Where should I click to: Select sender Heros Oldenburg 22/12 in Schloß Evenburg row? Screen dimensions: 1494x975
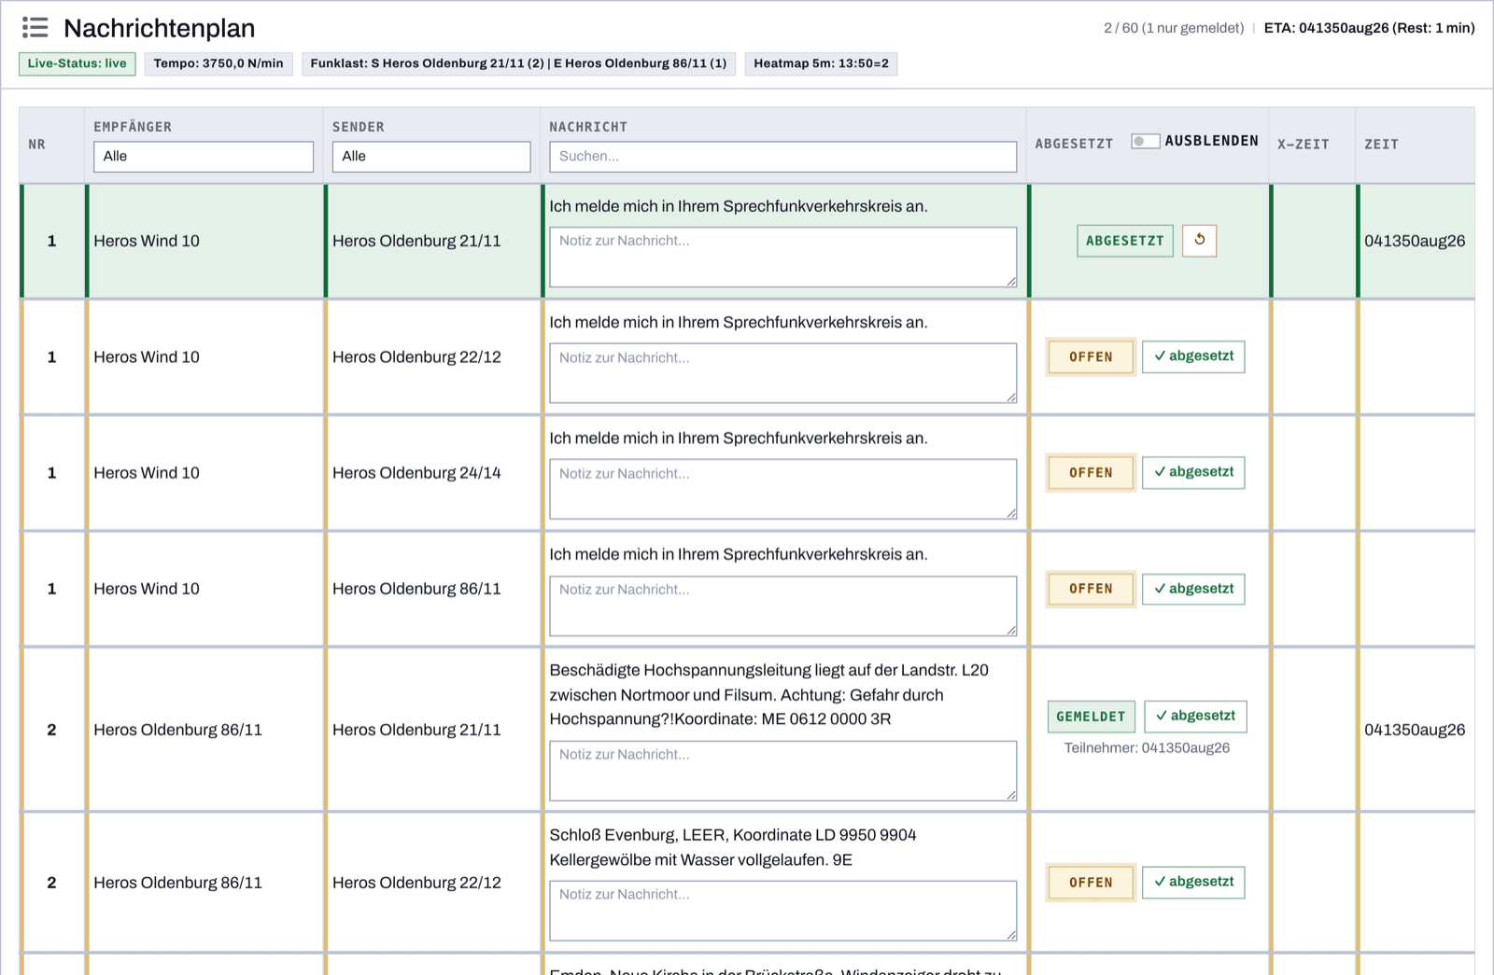pos(416,883)
